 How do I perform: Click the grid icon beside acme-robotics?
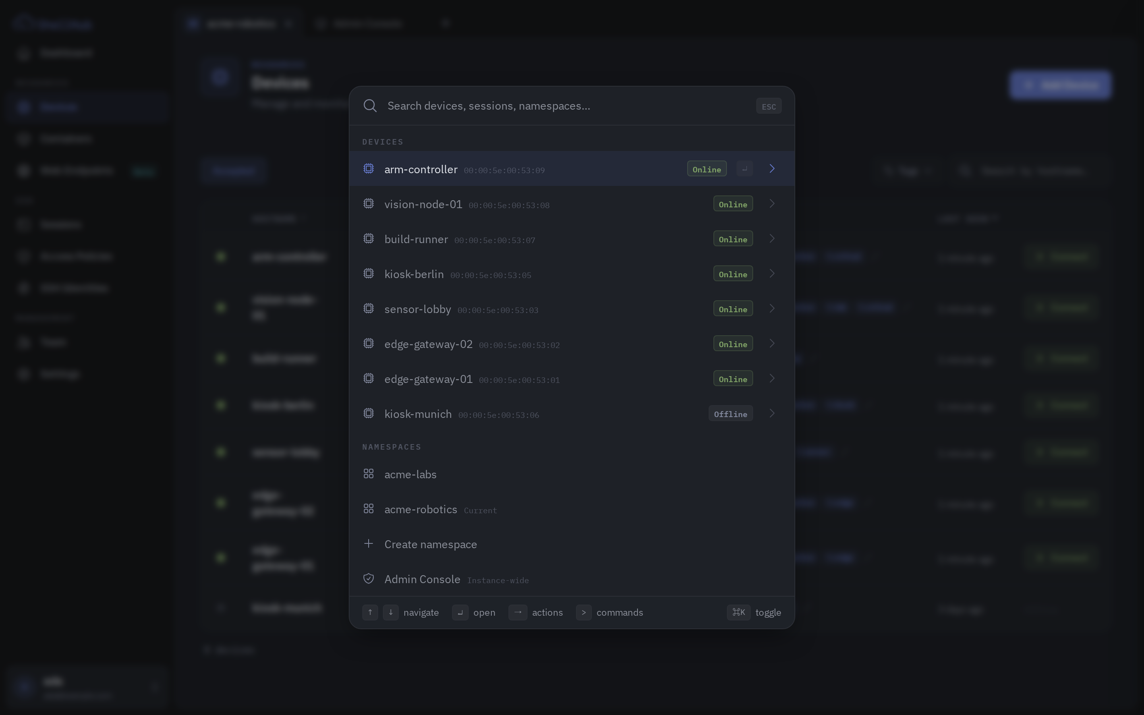[x=369, y=509]
